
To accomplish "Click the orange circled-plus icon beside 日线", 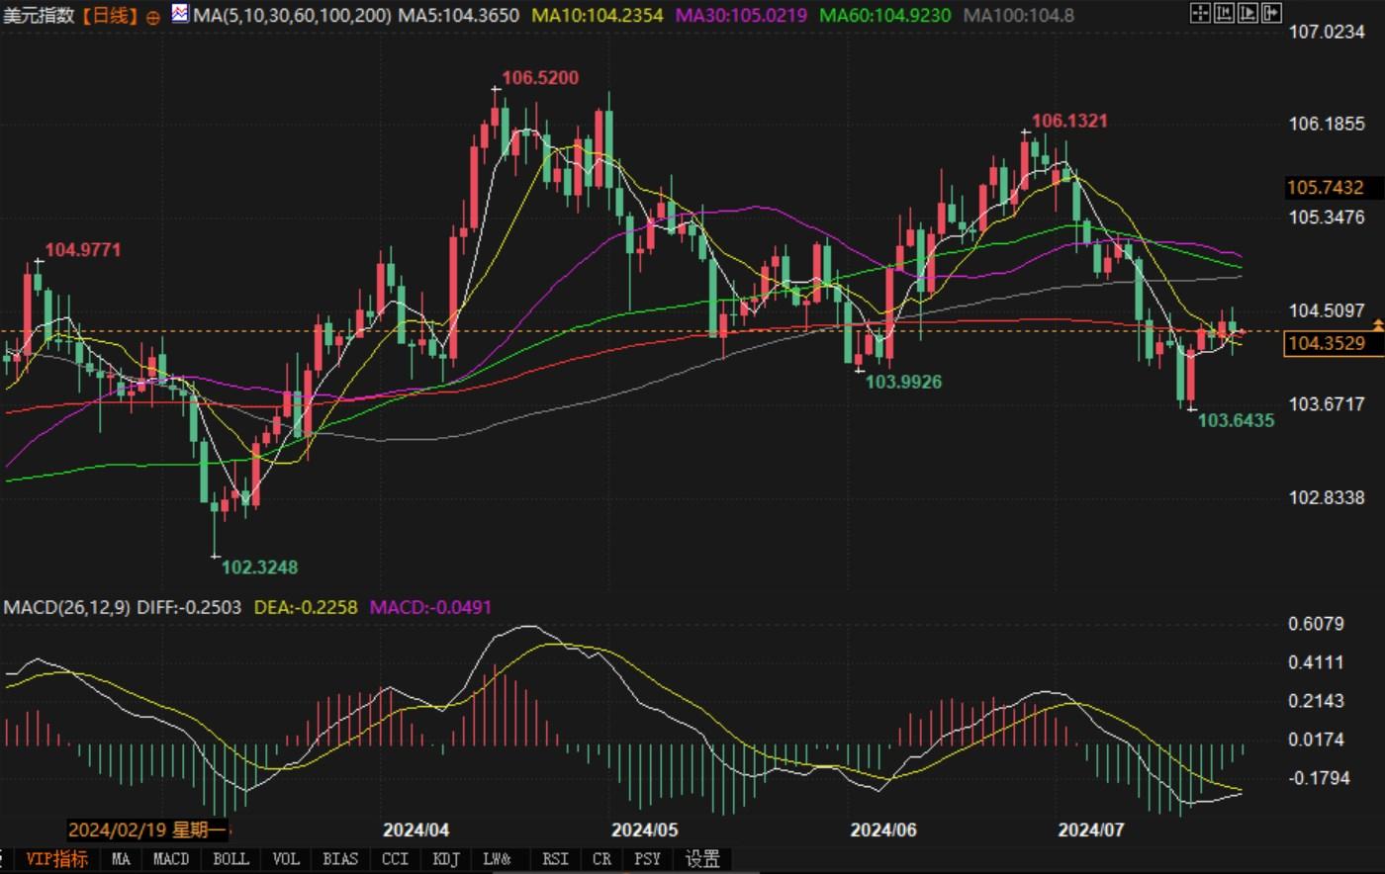I will point(152,17).
